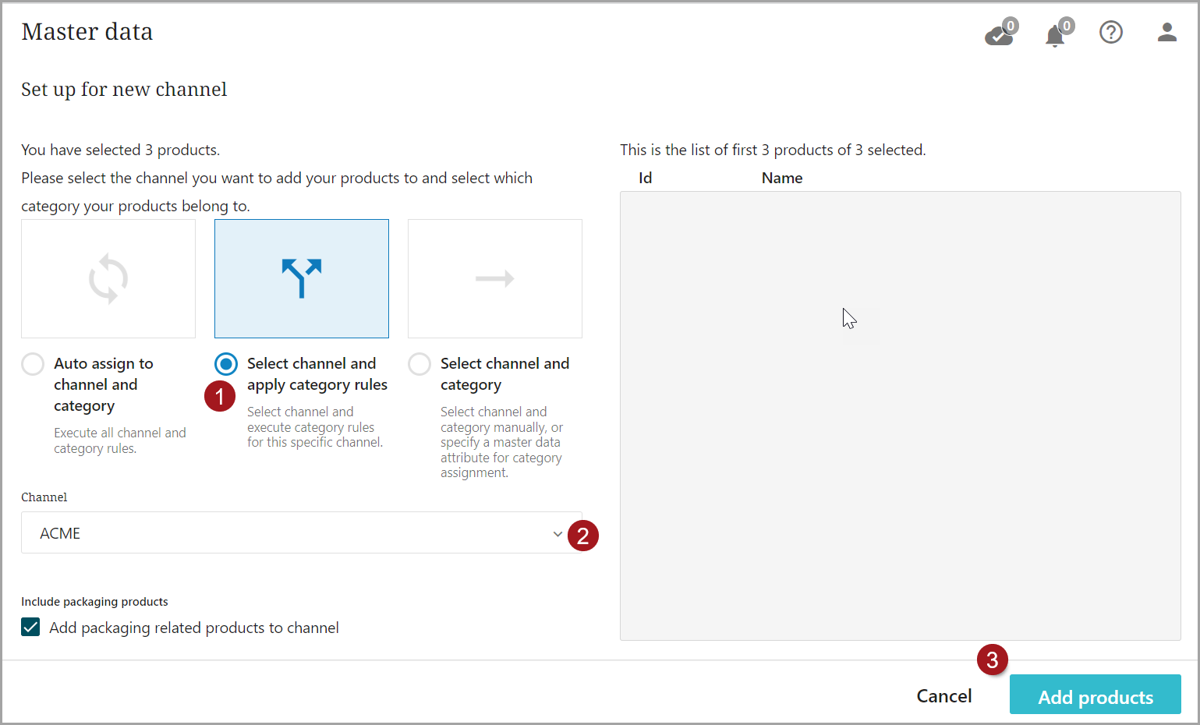Open the help question mark icon
The image size is (1200, 725).
(1110, 32)
